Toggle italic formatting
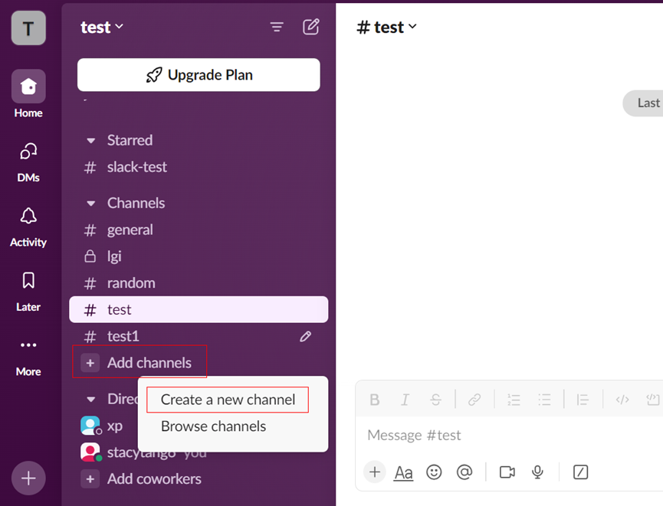The image size is (663, 506). tap(405, 400)
